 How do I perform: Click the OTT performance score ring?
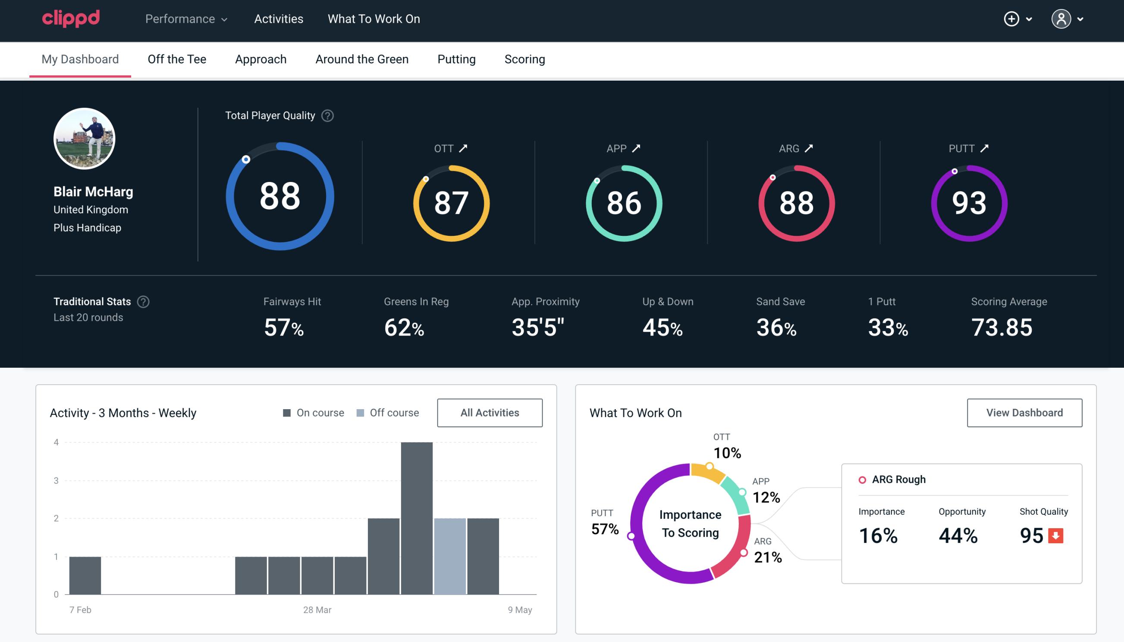pyautogui.click(x=449, y=201)
